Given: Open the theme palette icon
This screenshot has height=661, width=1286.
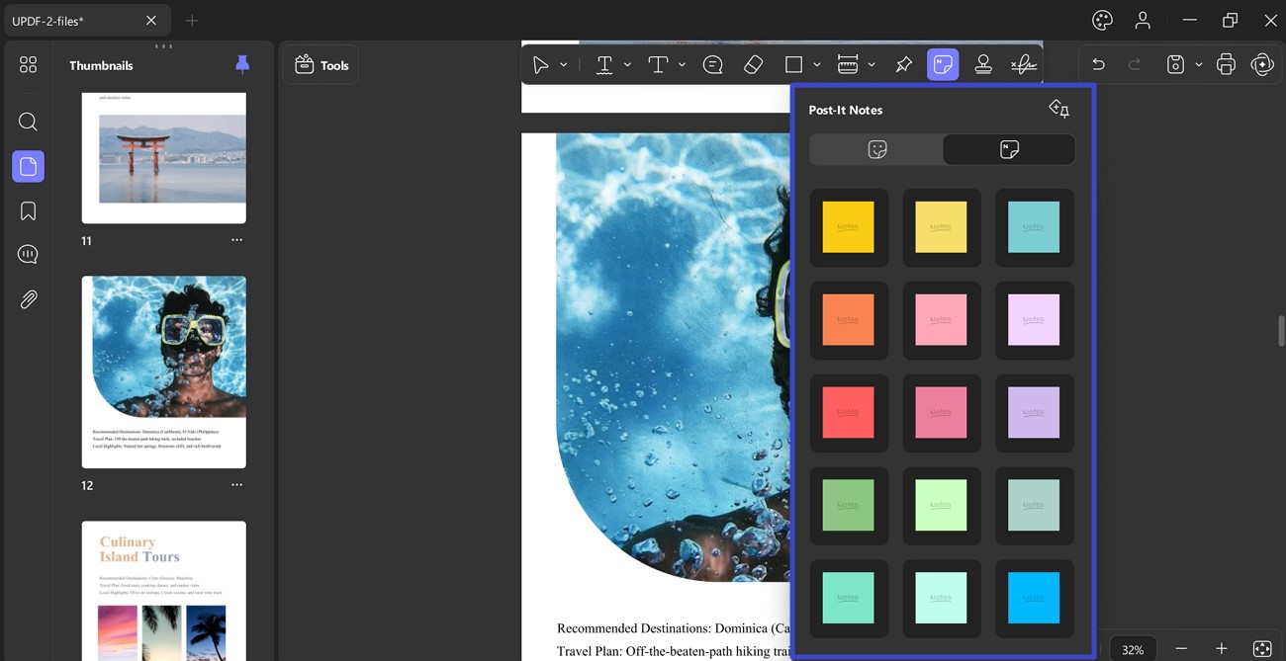Looking at the screenshot, I should click(1102, 20).
